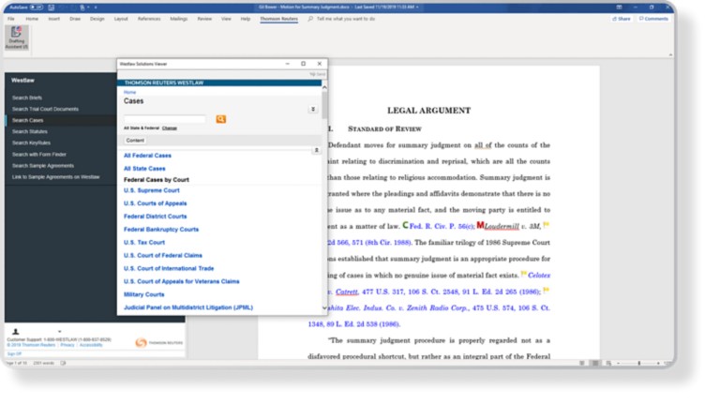Open the U.S. Courts of Appeals link
The width and height of the screenshot is (720, 405).
156,203
